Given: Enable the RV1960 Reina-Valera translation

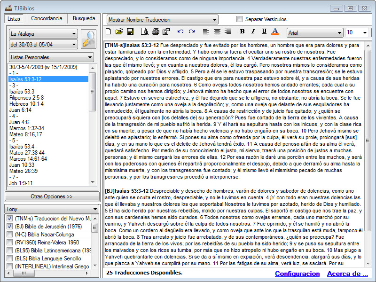Looking at the screenshot, I should 9,243.
